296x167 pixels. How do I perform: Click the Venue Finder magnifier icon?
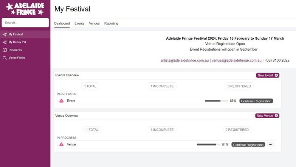pyautogui.click(x=5, y=58)
